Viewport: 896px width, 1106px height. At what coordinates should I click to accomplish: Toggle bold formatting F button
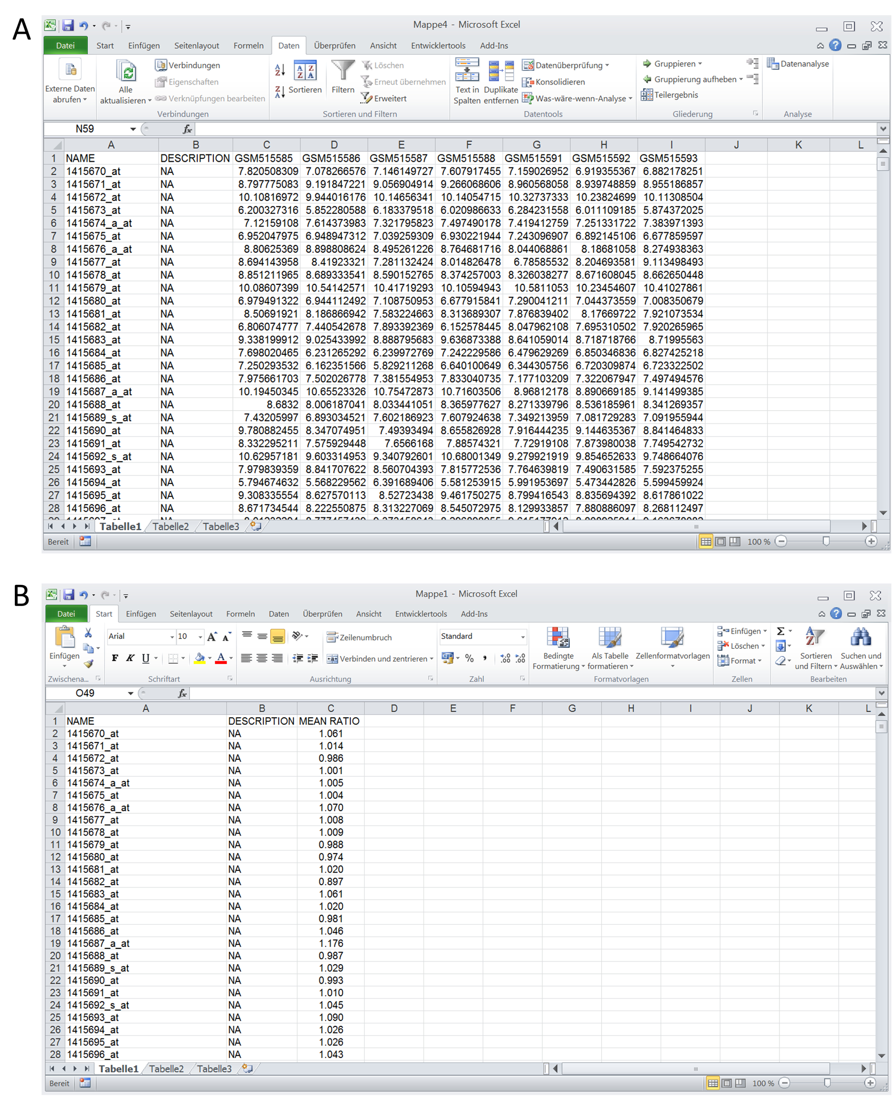click(115, 658)
